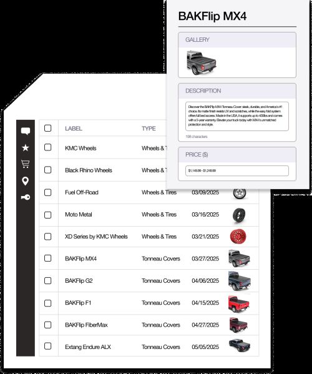Click Tonneau Covers type in Extang Endure row
The height and width of the screenshot is (374, 312).
point(161,347)
